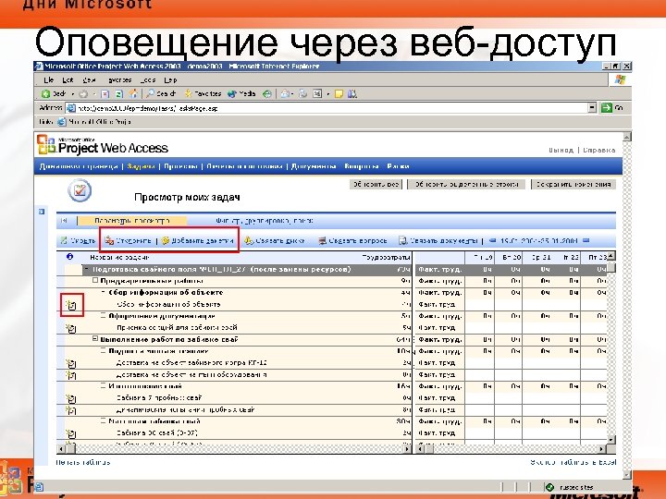Click task icon beside Приемка секций row
Viewport: 666px width, 499px height.
tap(70, 328)
